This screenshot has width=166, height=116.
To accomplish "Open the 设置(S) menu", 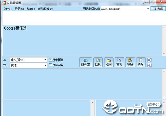I will tap(19, 9).
